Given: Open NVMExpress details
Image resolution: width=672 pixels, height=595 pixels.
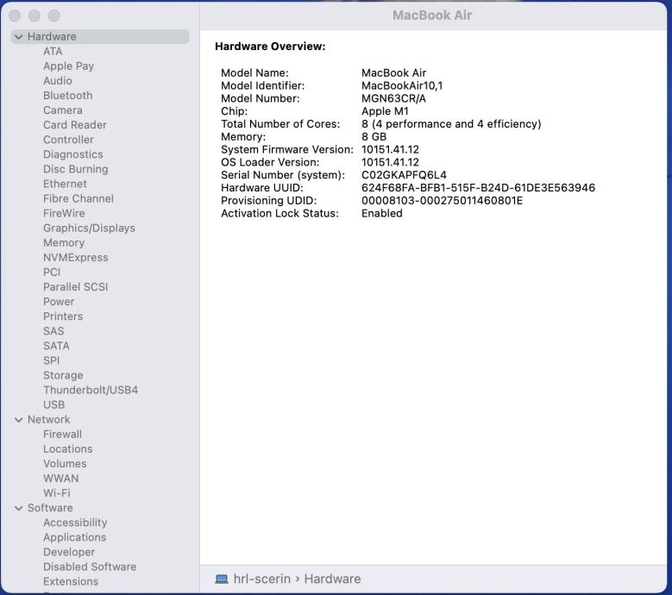Looking at the screenshot, I should click(x=75, y=258).
